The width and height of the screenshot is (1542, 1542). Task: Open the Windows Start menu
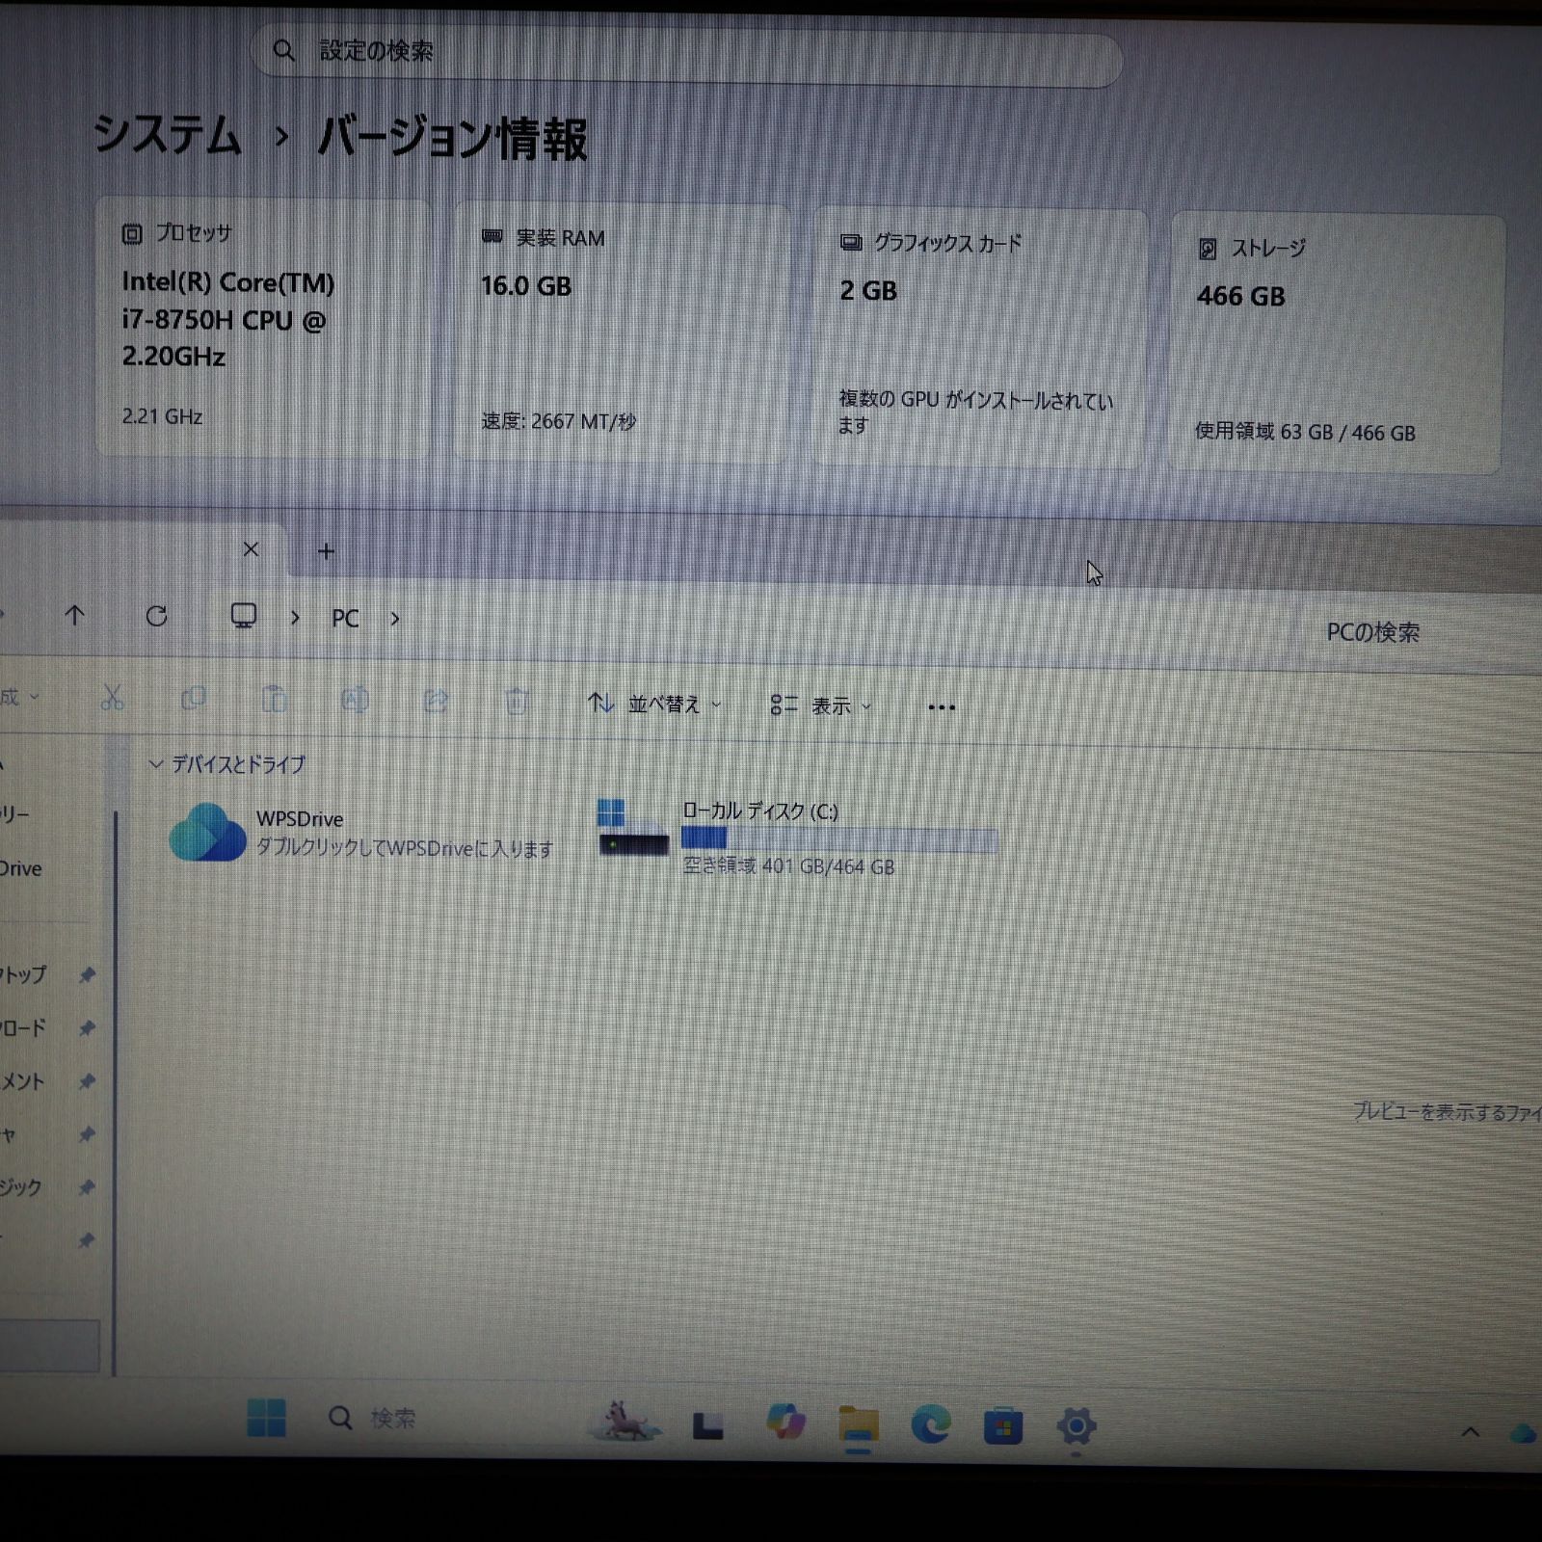tap(266, 1417)
